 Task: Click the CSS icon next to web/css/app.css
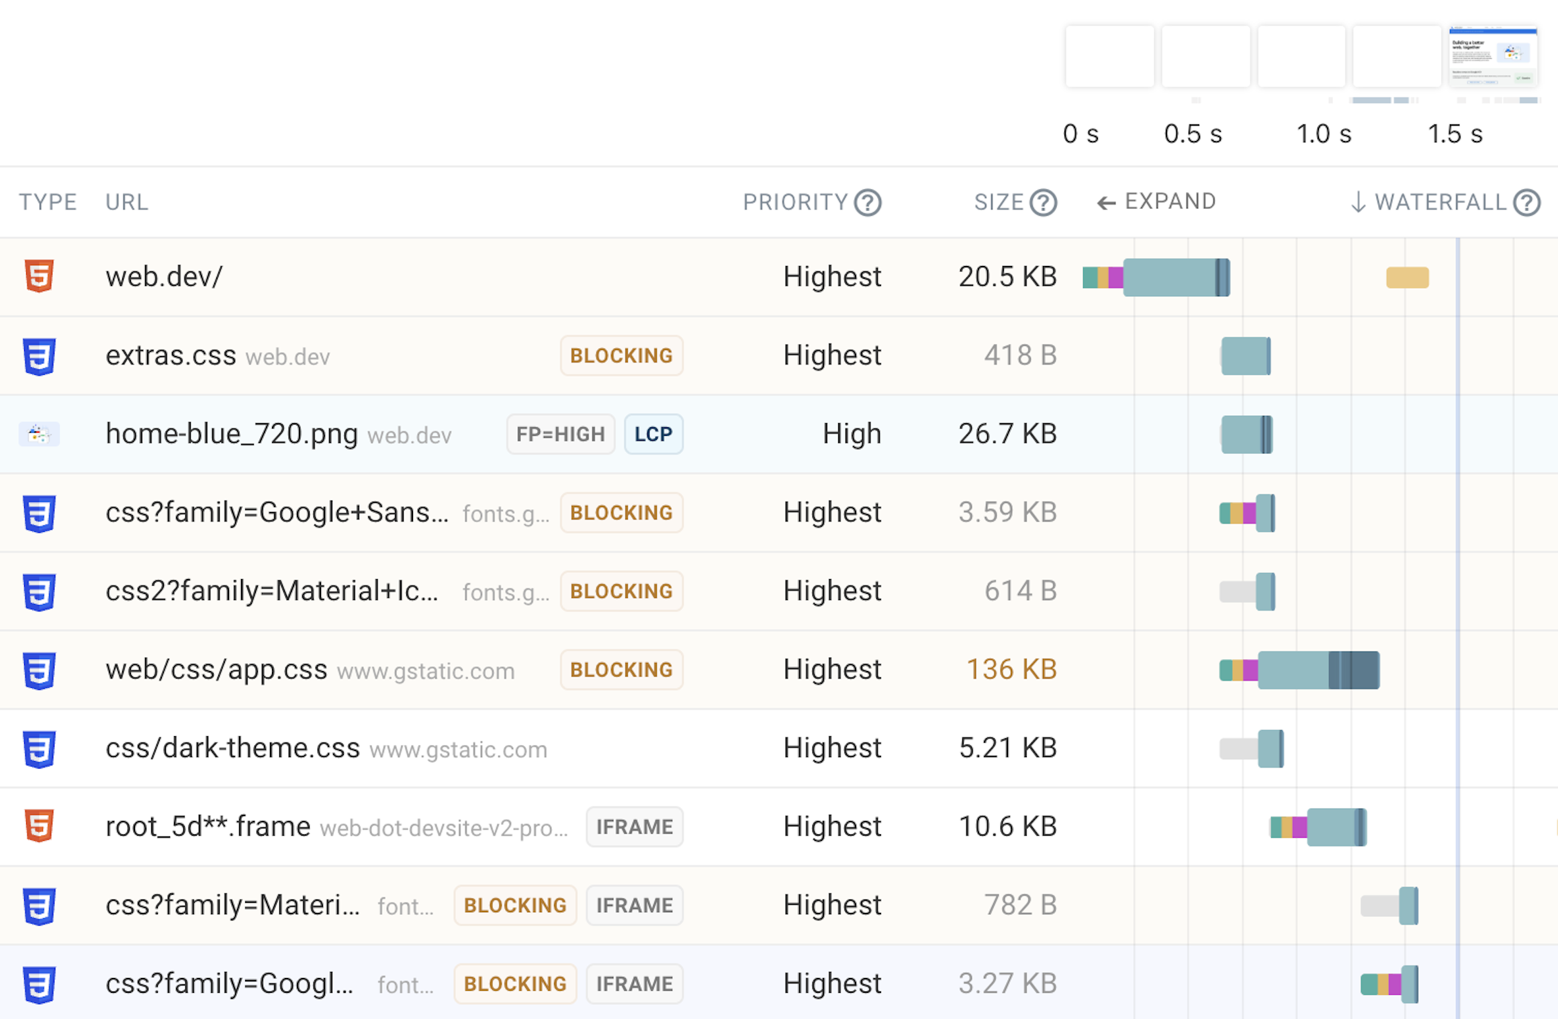pos(38,670)
